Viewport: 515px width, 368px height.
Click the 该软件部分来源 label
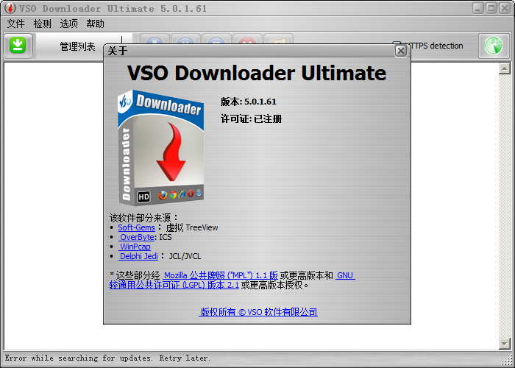[x=144, y=218]
